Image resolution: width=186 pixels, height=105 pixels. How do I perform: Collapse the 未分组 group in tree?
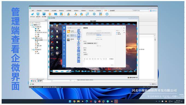pyautogui.click(x=32, y=50)
